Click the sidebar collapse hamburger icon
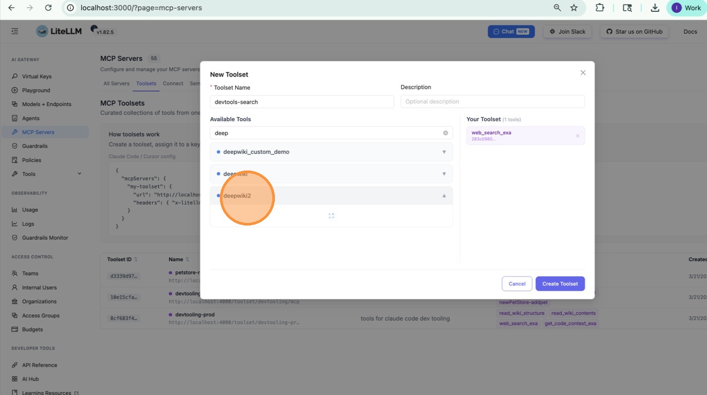707x395 pixels. coord(15,31)
